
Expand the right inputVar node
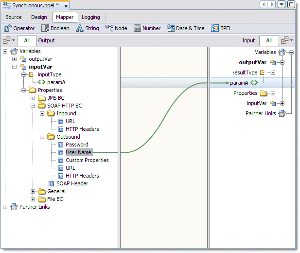(x=282, y=104)
